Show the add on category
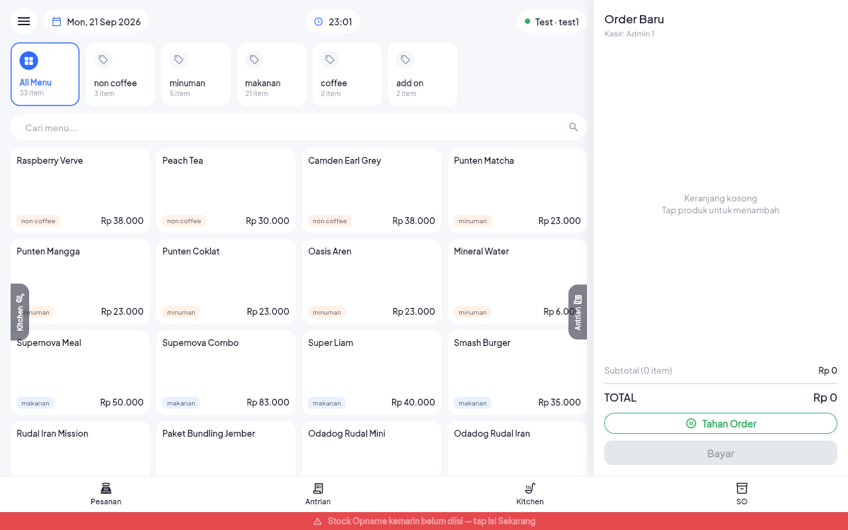Screen dimensions: 848x530 pyautogui.click(x=423, y=74)
